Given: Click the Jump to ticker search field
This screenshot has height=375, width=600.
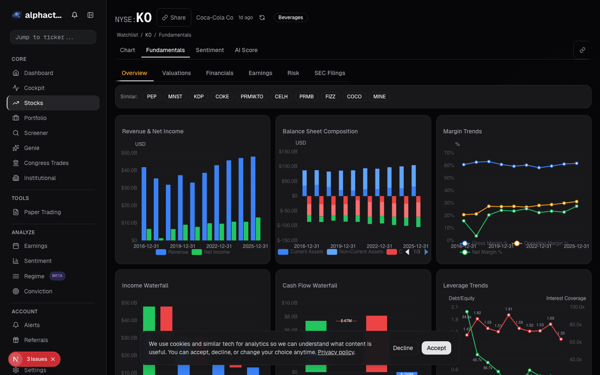Looking at the screenshot, I should click(x=53, y=37).
